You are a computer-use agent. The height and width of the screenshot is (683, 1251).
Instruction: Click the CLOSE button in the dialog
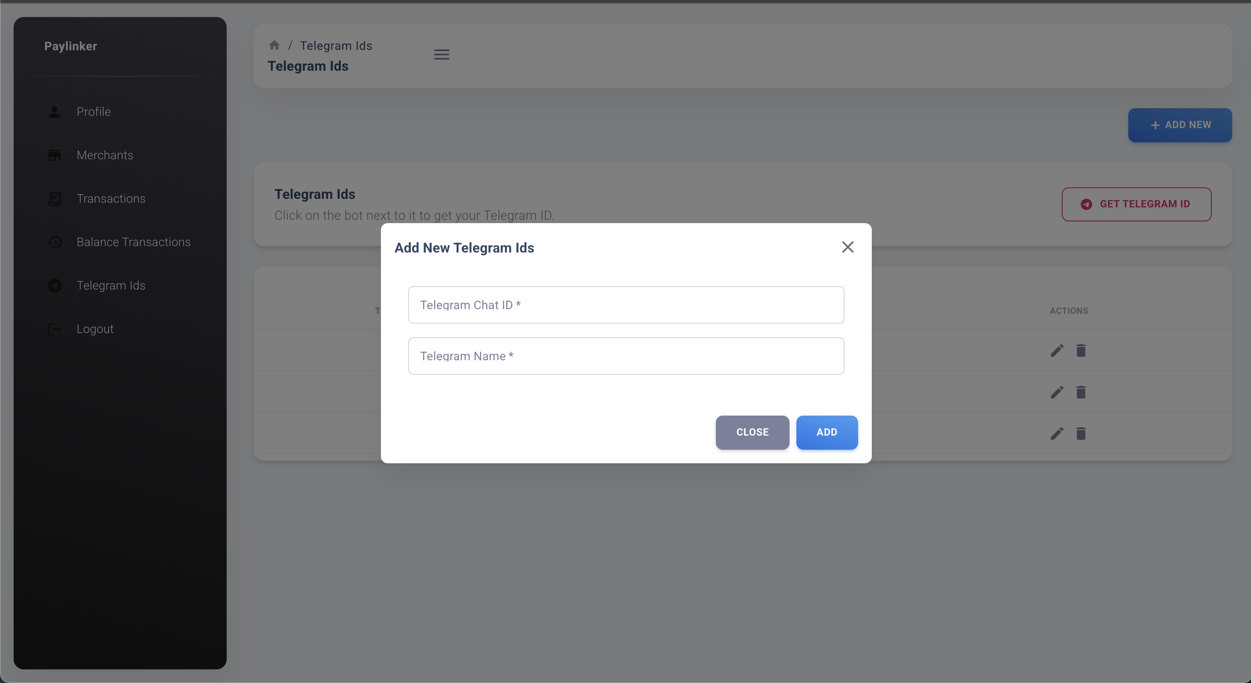click(752, 432)
